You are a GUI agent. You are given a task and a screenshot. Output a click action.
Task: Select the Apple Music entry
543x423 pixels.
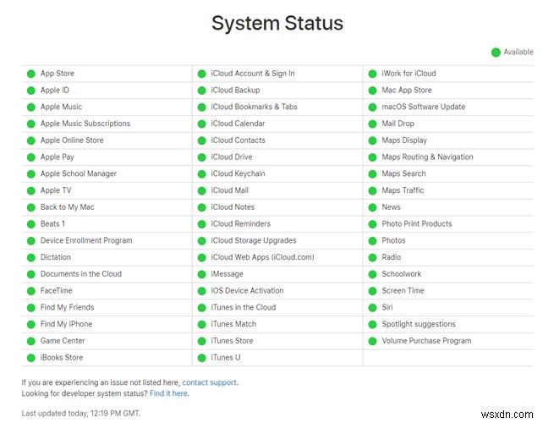tap(61, 107)
